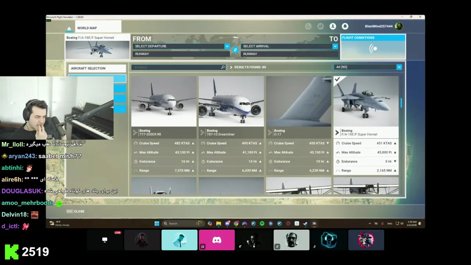471x265 pixels.
Task: Expand the Select Arrival dropdown arrow
Action: point(335,46)
